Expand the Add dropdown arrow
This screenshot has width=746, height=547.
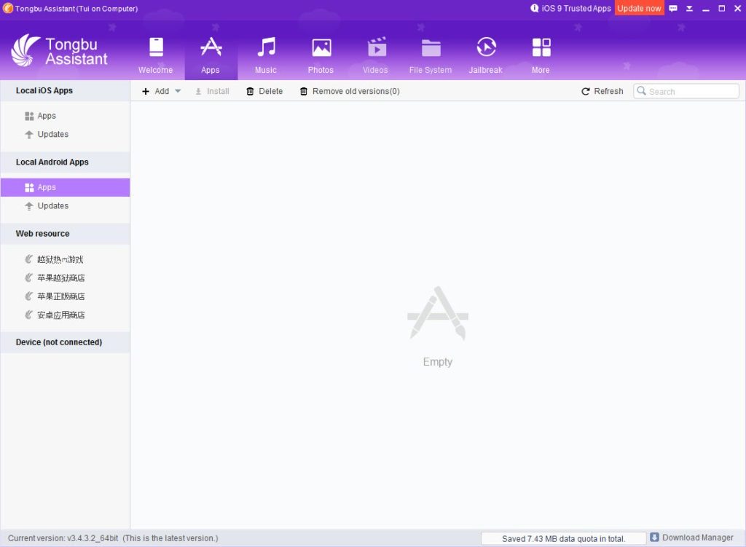pos(178,91)
